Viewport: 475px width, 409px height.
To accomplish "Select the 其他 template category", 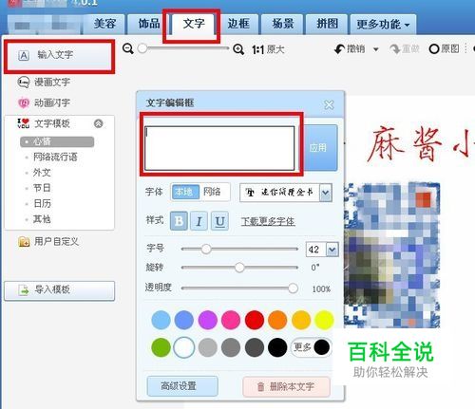I will [x=42, y=219].
